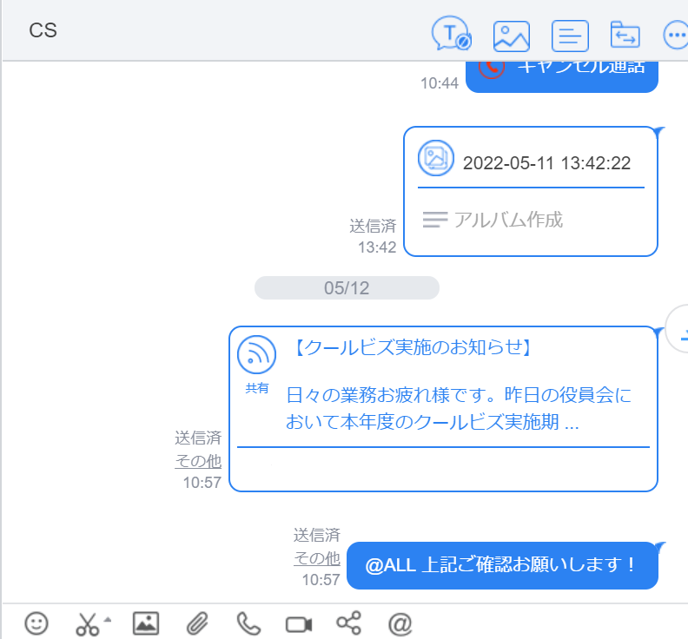Click その他 beside the @ALL message
Screen dimensions: 688x639
coord(316,557)
